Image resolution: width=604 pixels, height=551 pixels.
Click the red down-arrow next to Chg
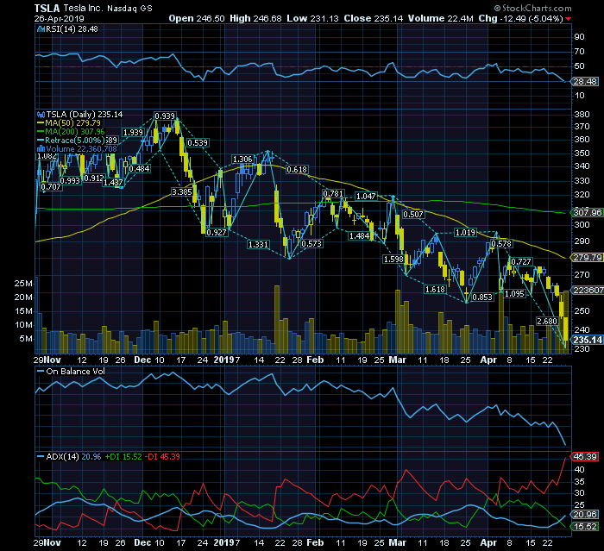point(569,19)
